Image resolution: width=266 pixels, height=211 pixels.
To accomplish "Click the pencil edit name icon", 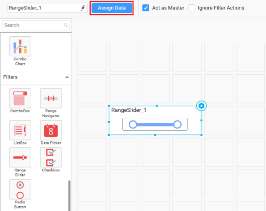I will click(x=83, y=8).
